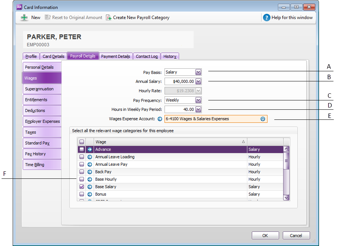Viewport: 338px width, 246px height.
Task: Click the green plus New icon
Action: 24,18
